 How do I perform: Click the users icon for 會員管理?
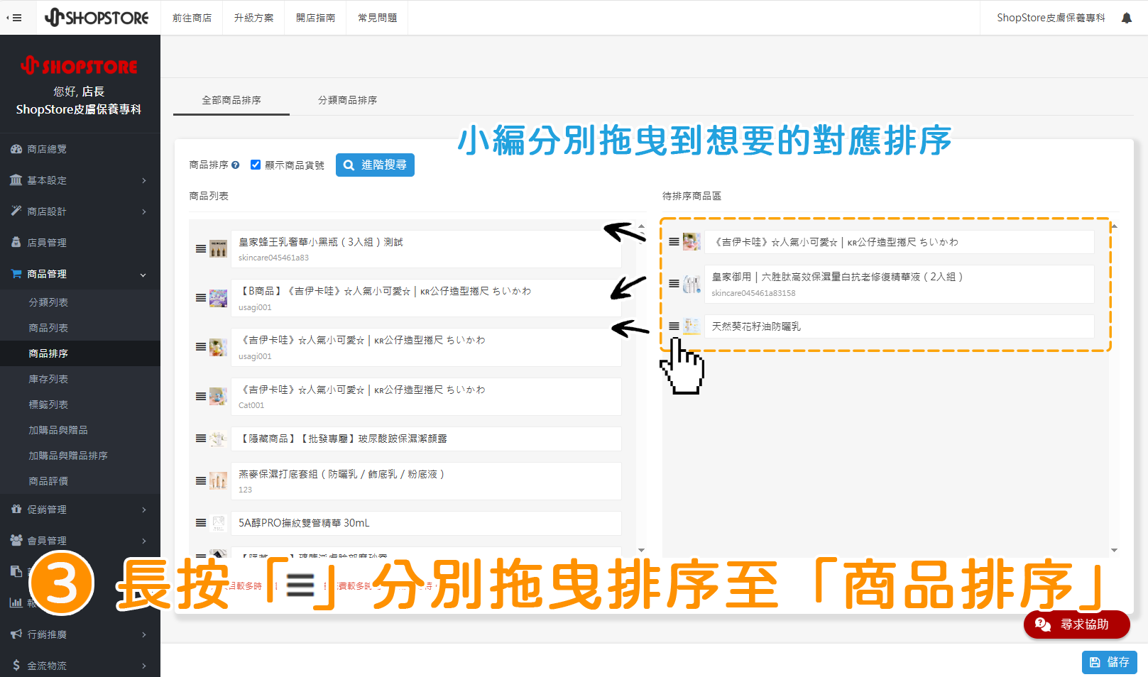[16, 540]
